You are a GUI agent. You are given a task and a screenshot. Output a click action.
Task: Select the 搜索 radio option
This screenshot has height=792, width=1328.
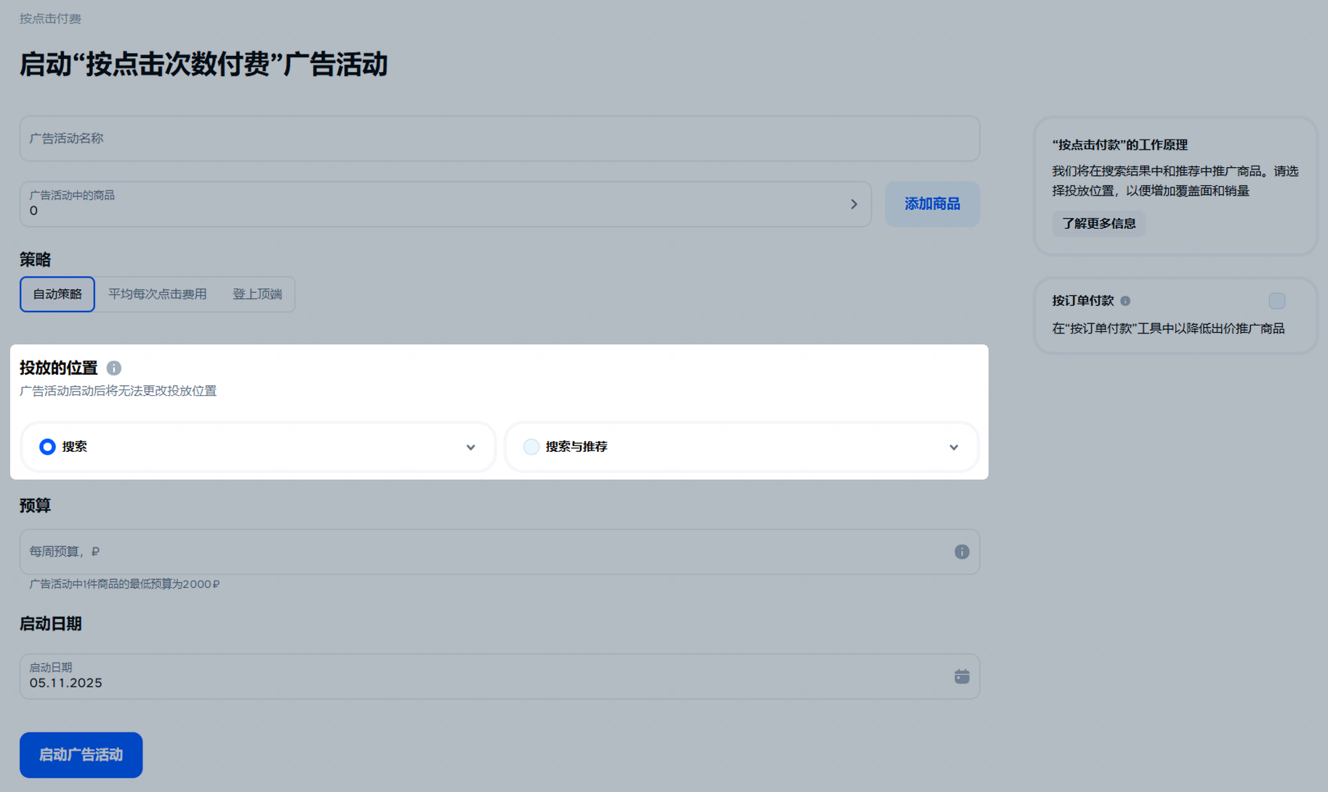click(x=47, y=447)
